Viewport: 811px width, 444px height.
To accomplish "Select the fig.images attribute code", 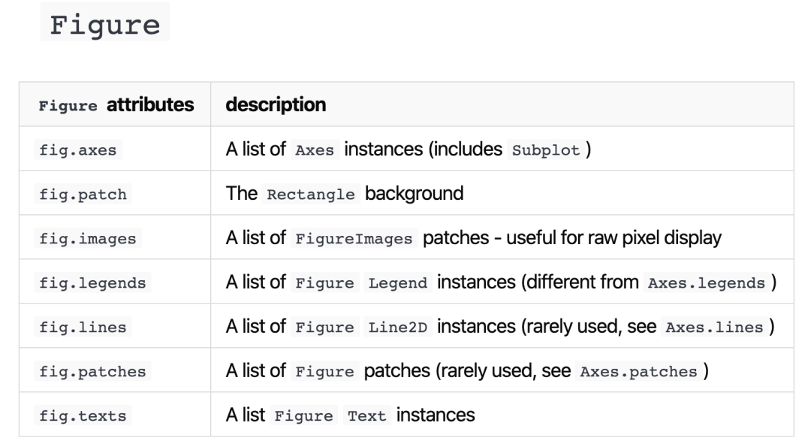I will pos(87,239).
